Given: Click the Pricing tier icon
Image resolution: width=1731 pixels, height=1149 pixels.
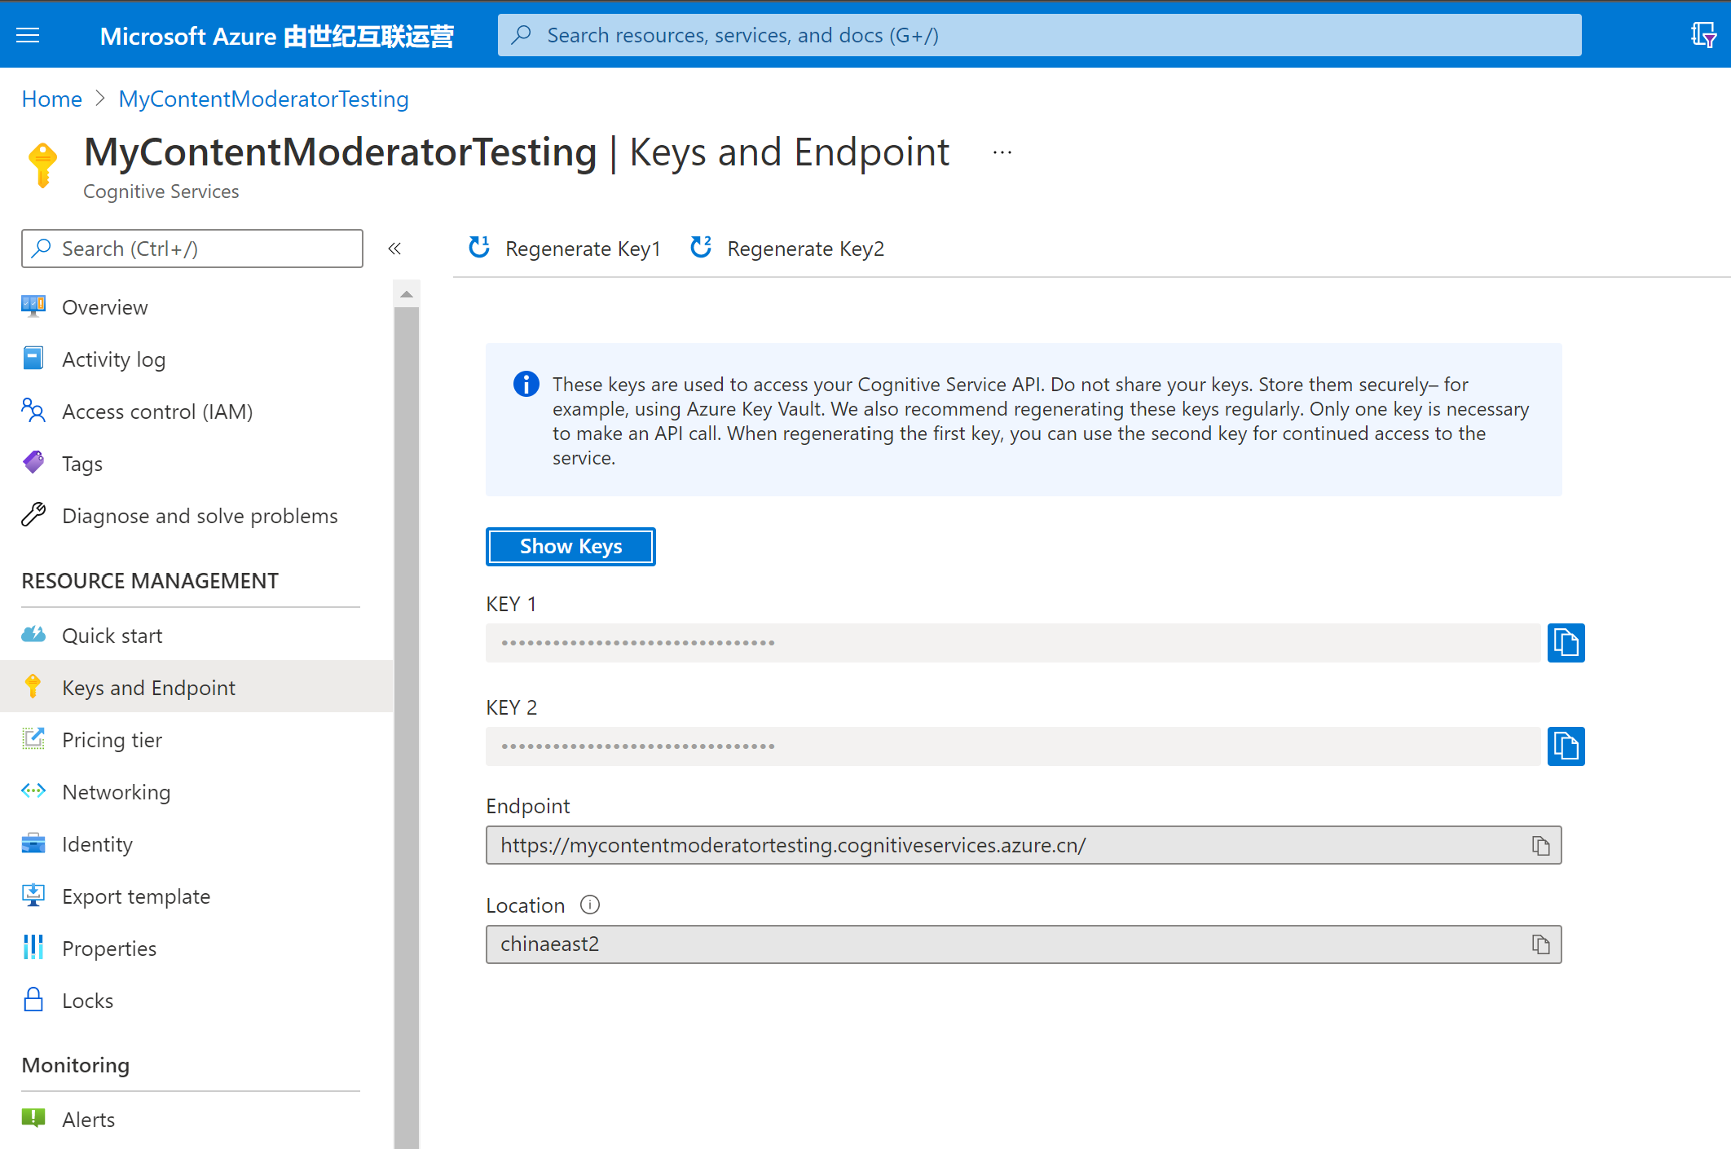Looking at the screenshot, I should coord(33,739).
